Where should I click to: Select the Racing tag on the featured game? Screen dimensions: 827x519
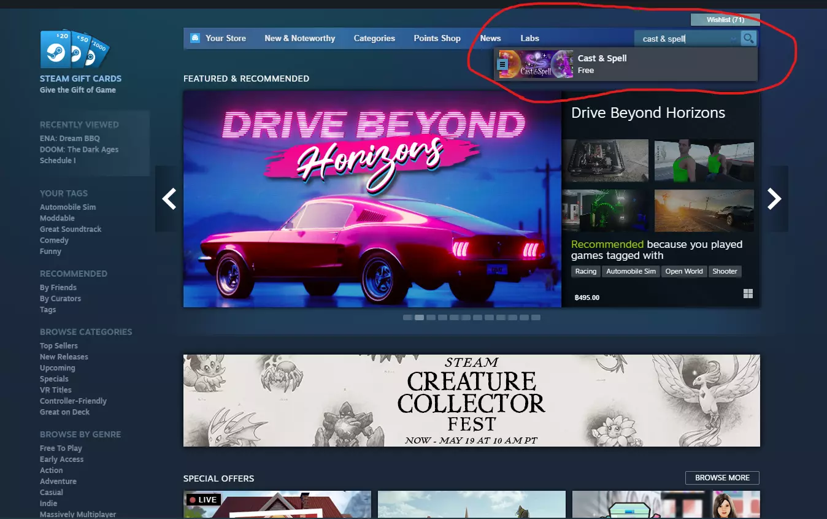(586, 271)
